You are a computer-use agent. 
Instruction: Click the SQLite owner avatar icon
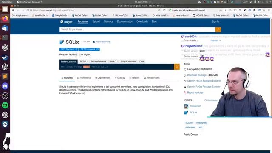(x=186, y=113)
